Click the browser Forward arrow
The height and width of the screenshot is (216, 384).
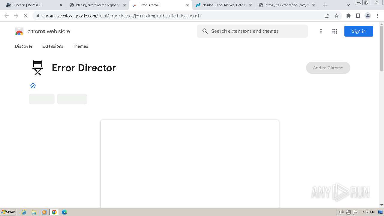click(x=16, y=16)
